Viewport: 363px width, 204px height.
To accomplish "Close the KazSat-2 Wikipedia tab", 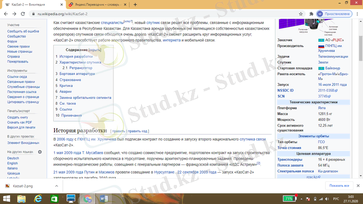I will [x=62, y=5].
